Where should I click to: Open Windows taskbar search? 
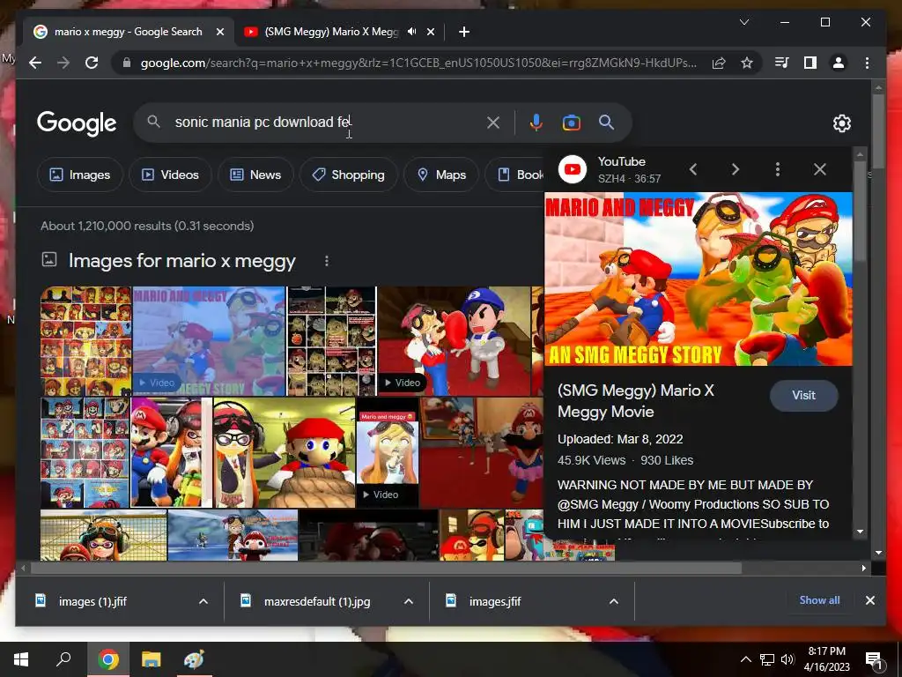(x=63, y=659)
